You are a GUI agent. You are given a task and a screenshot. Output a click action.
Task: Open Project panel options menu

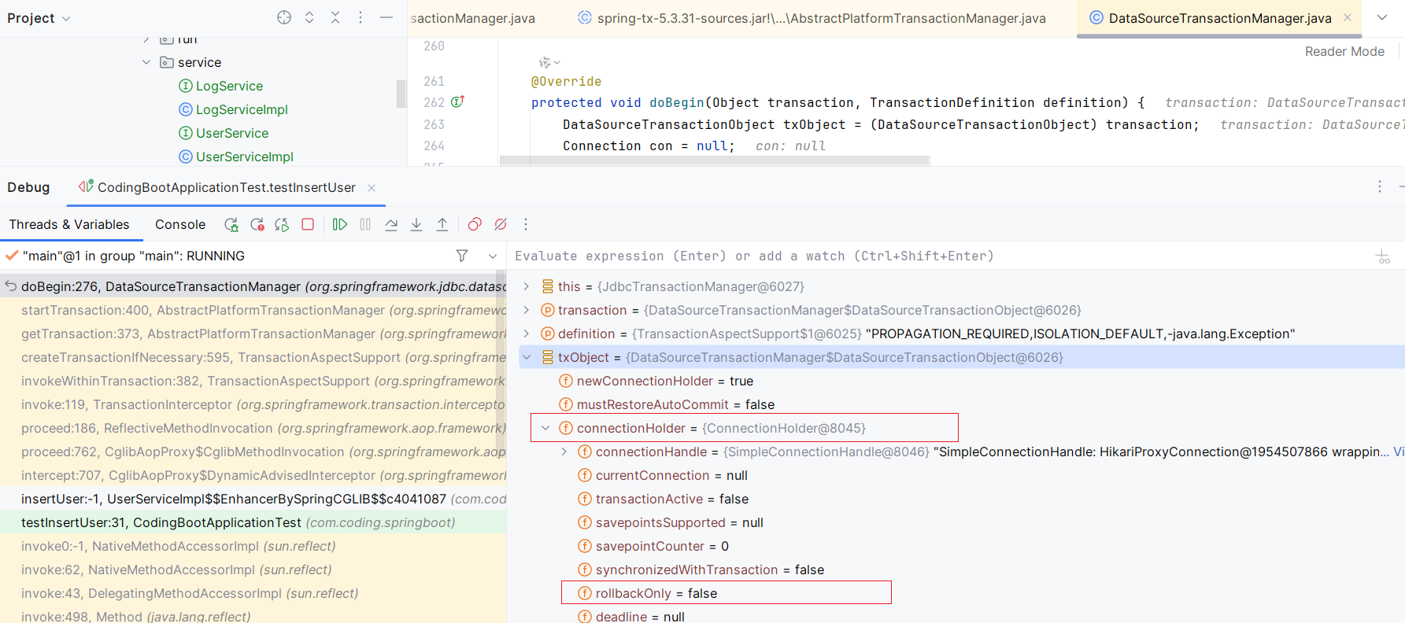[360, 17]
